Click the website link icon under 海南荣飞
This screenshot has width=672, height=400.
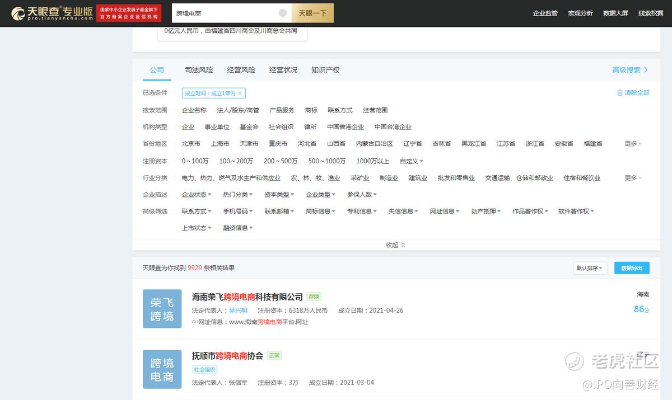[195, 322]
